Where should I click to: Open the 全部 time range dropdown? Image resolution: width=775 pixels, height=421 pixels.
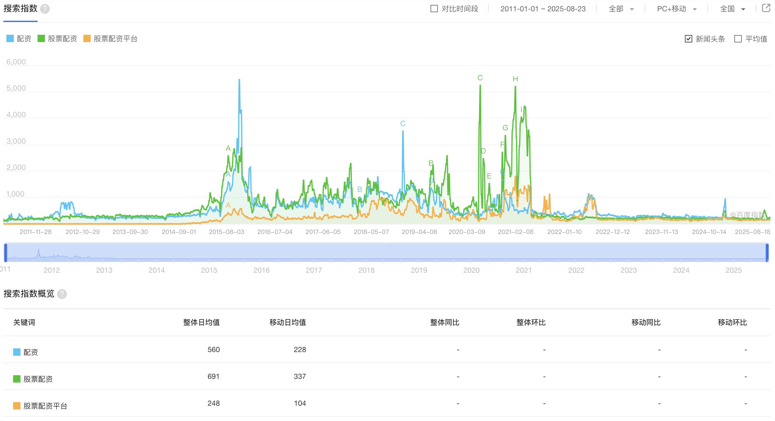[x=621, y=9]
